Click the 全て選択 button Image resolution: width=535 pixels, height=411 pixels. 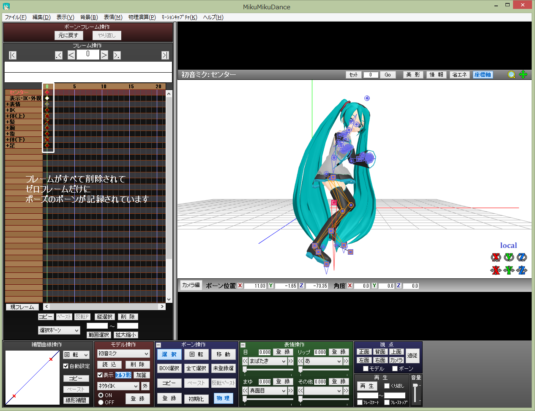(197, 368)
